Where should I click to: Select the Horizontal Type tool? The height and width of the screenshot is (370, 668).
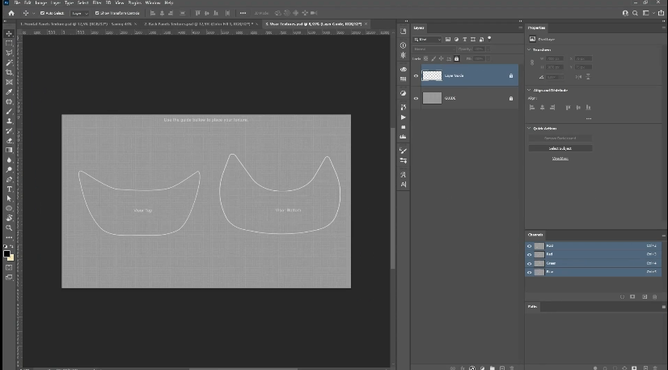(9, 189)
